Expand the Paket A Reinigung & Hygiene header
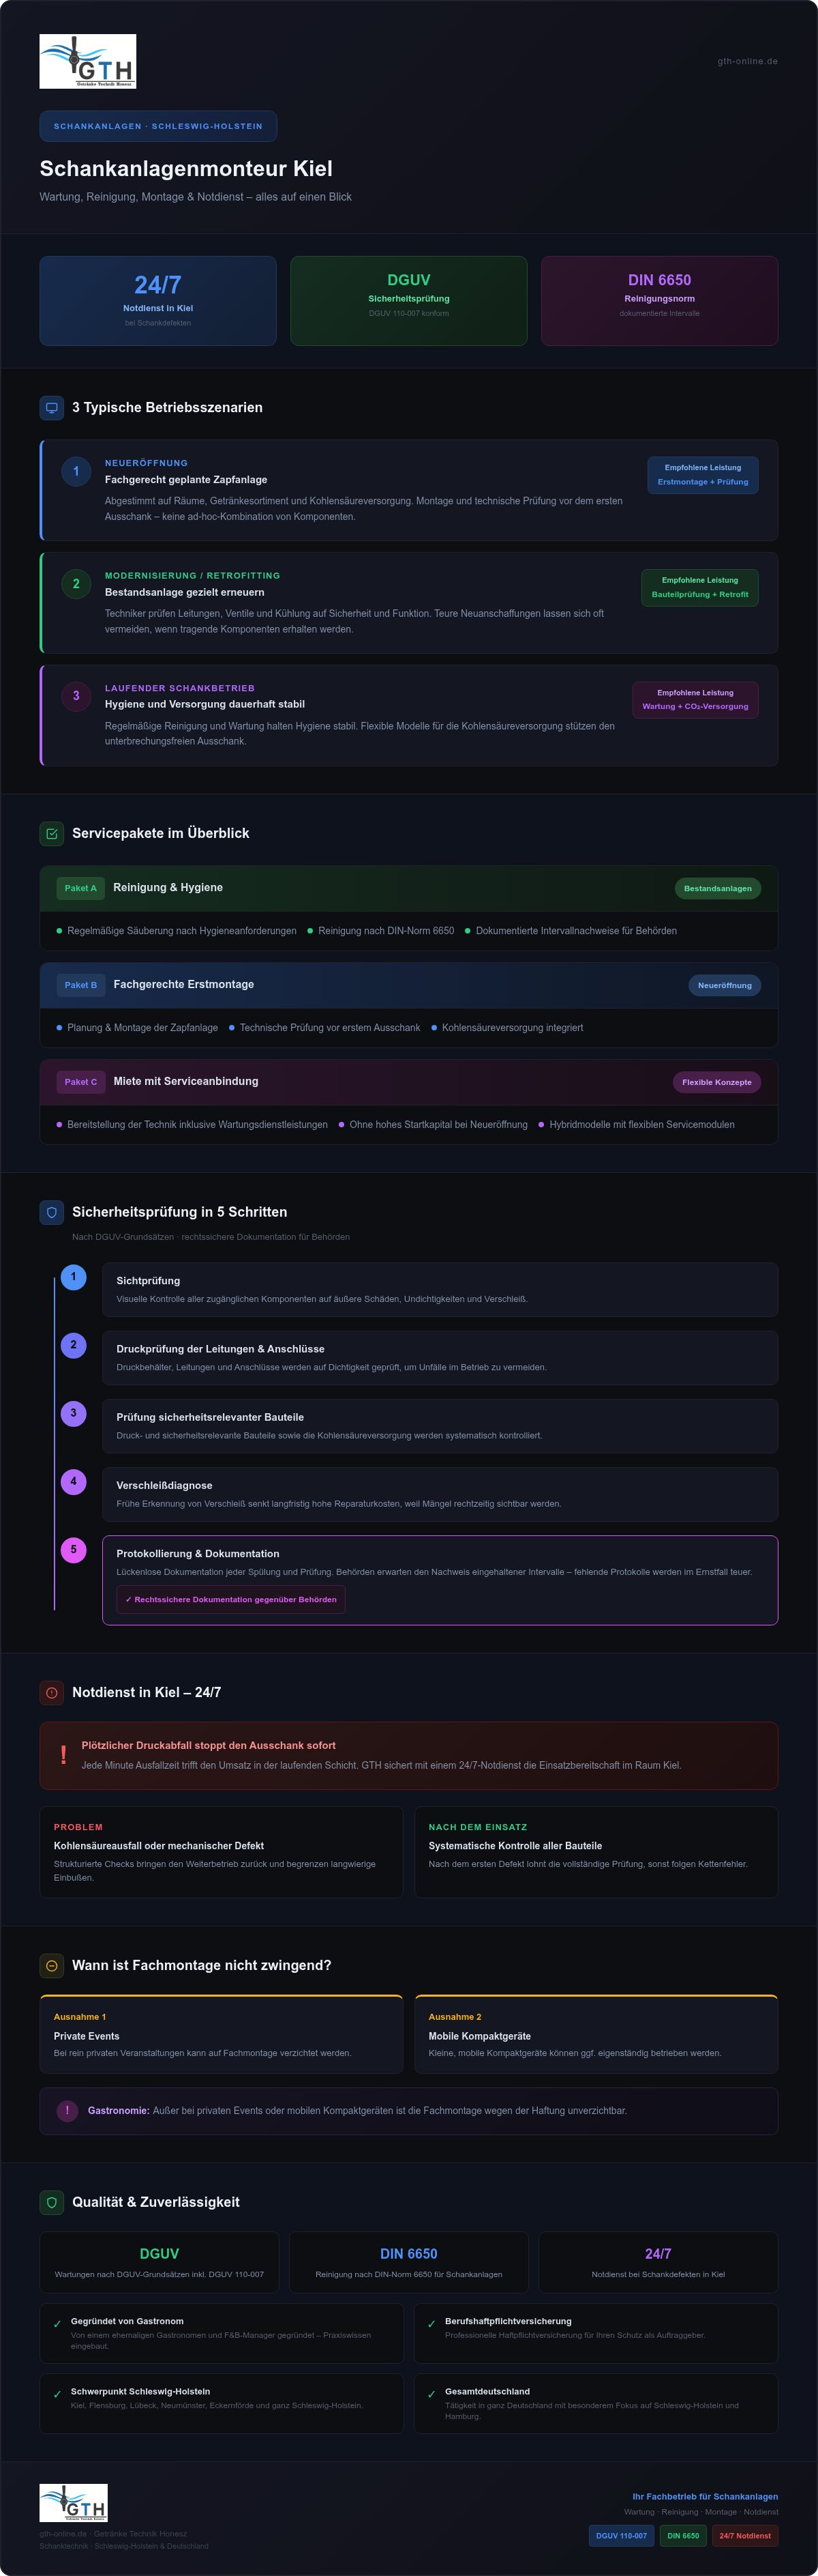This screenshot has height=2576, width=818. coord(408,888)
